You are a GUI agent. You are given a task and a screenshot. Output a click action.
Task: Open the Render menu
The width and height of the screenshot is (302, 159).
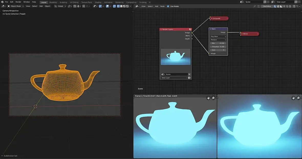(x=18, y=2)
